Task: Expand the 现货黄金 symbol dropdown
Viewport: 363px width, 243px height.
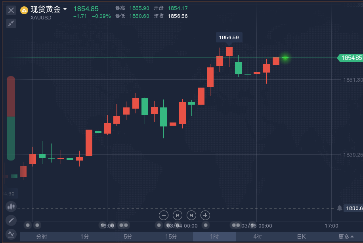Action: click(65, 9)
